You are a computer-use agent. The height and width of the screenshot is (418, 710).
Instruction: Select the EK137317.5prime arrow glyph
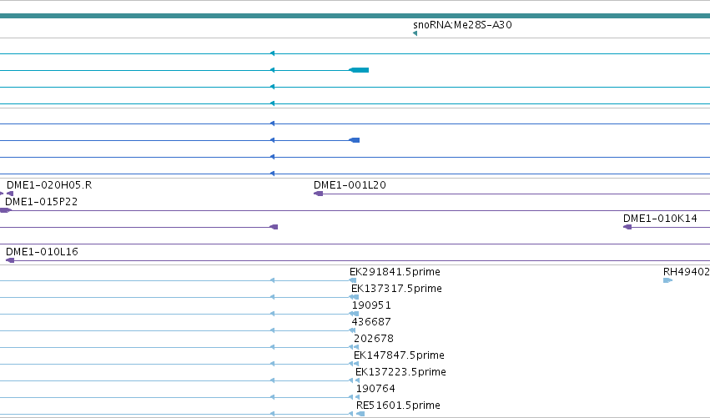point(354,297)
